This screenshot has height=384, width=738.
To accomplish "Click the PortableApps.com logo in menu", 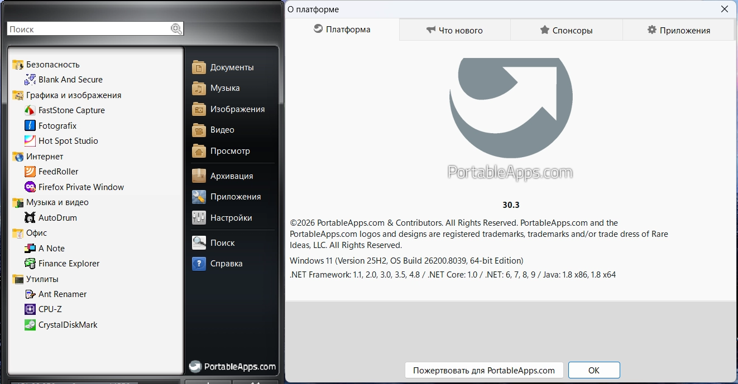I will point(232,367).
